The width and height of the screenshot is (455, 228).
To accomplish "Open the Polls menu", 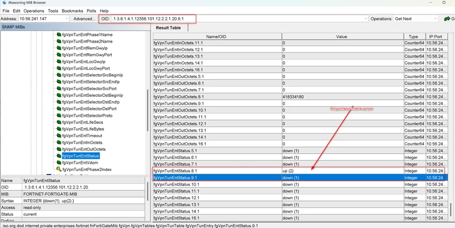I will click(91, 11).
